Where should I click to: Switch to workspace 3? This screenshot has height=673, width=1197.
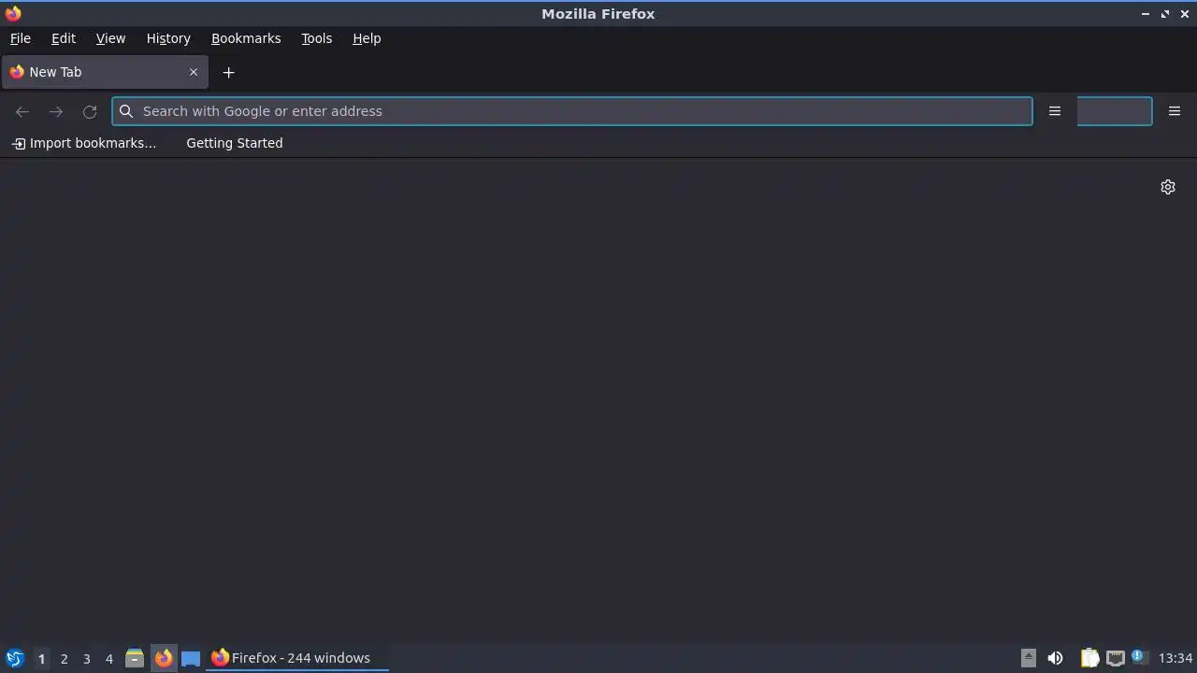click(86, 658)
